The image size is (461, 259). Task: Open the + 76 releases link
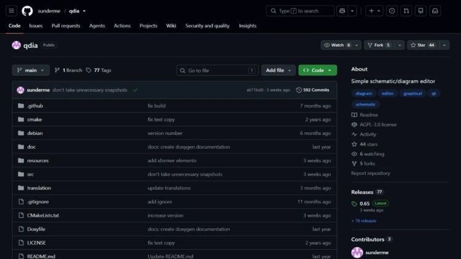(364, 221)
